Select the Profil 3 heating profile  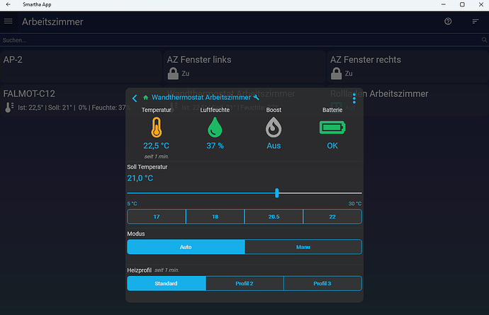322,283
